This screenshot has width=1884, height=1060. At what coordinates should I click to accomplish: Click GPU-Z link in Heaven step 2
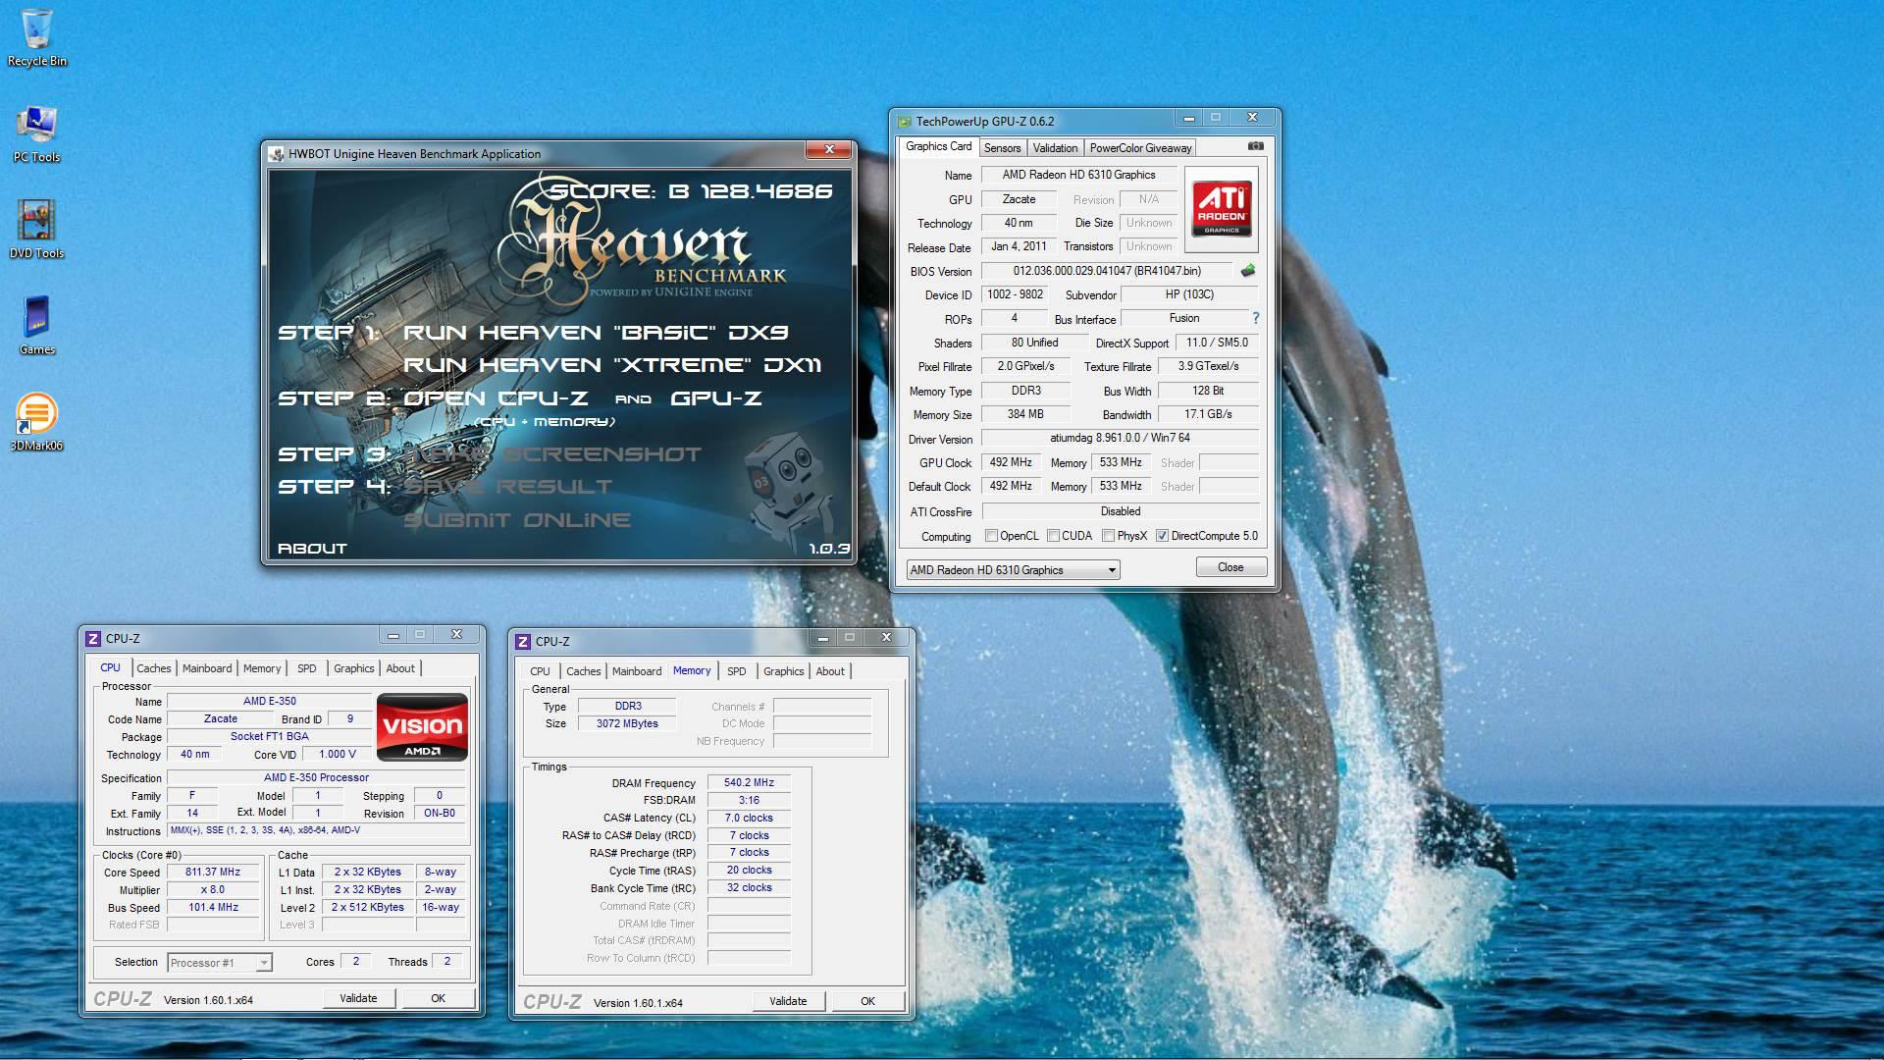[x=716, y=398]
